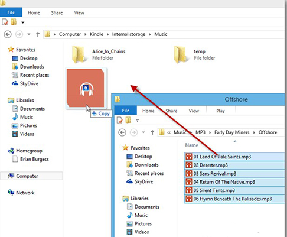Go forward in the Music window

tap(19, 34)
